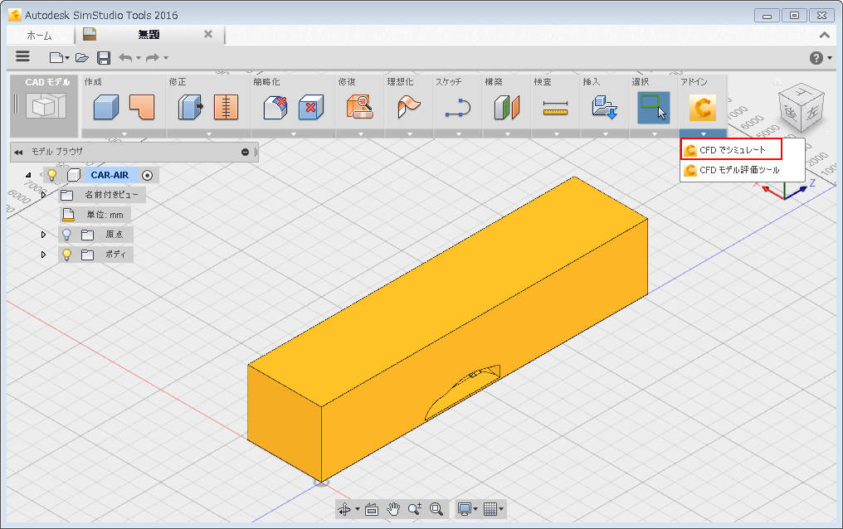Screen dimensions: 843x529
Task: Open the display settings monitor icon
Action: [465, 508]
